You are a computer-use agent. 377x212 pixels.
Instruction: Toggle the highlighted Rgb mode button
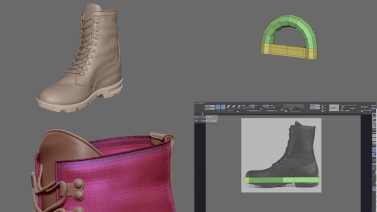252,105
